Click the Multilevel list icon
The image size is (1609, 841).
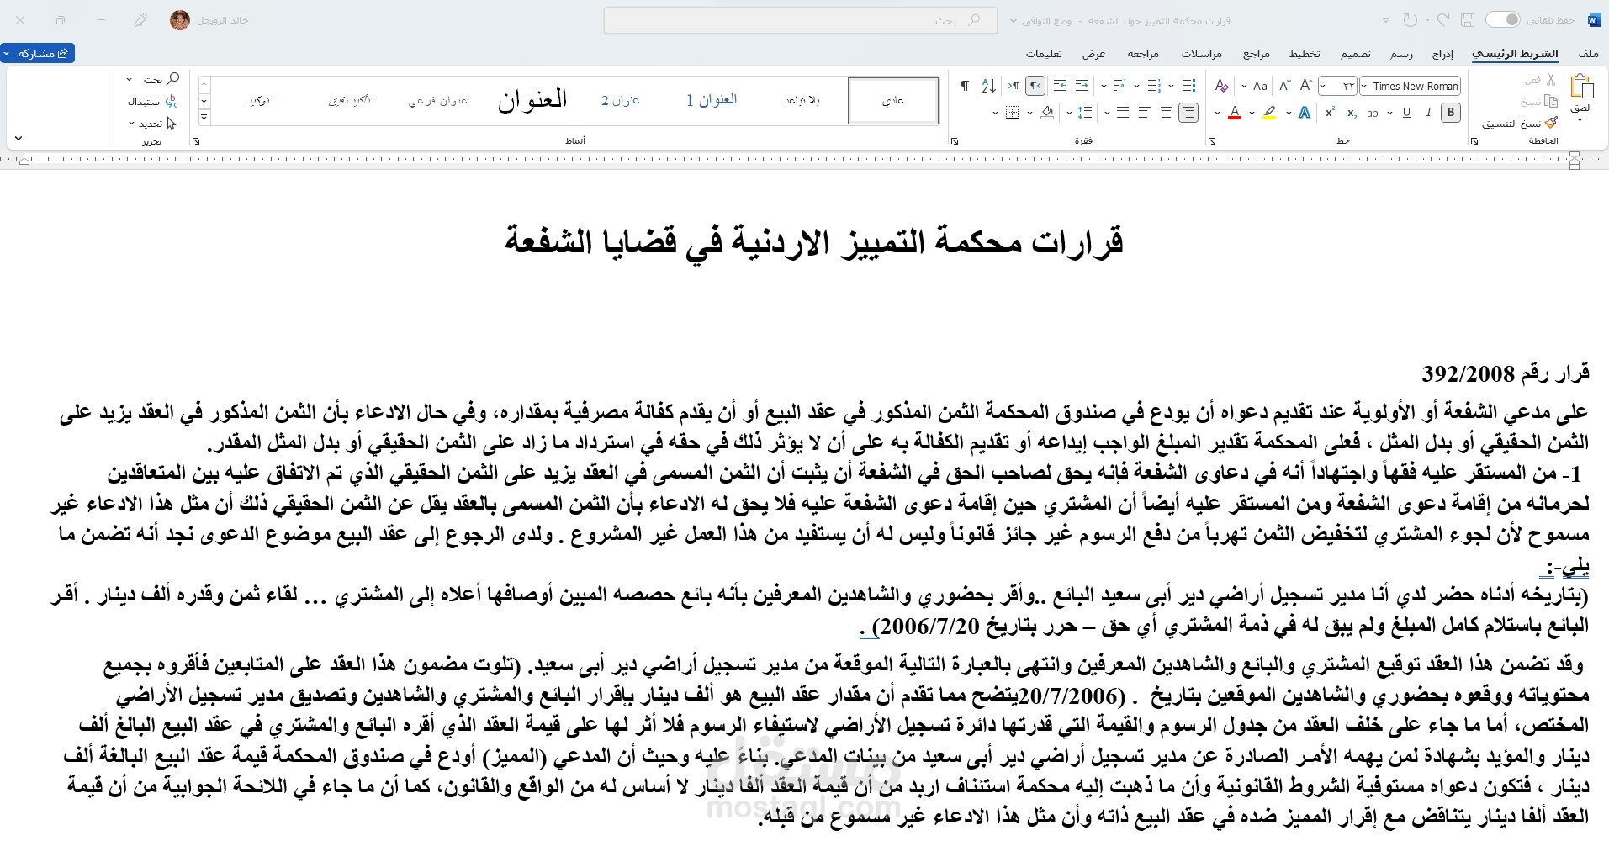click(1119, 86)
